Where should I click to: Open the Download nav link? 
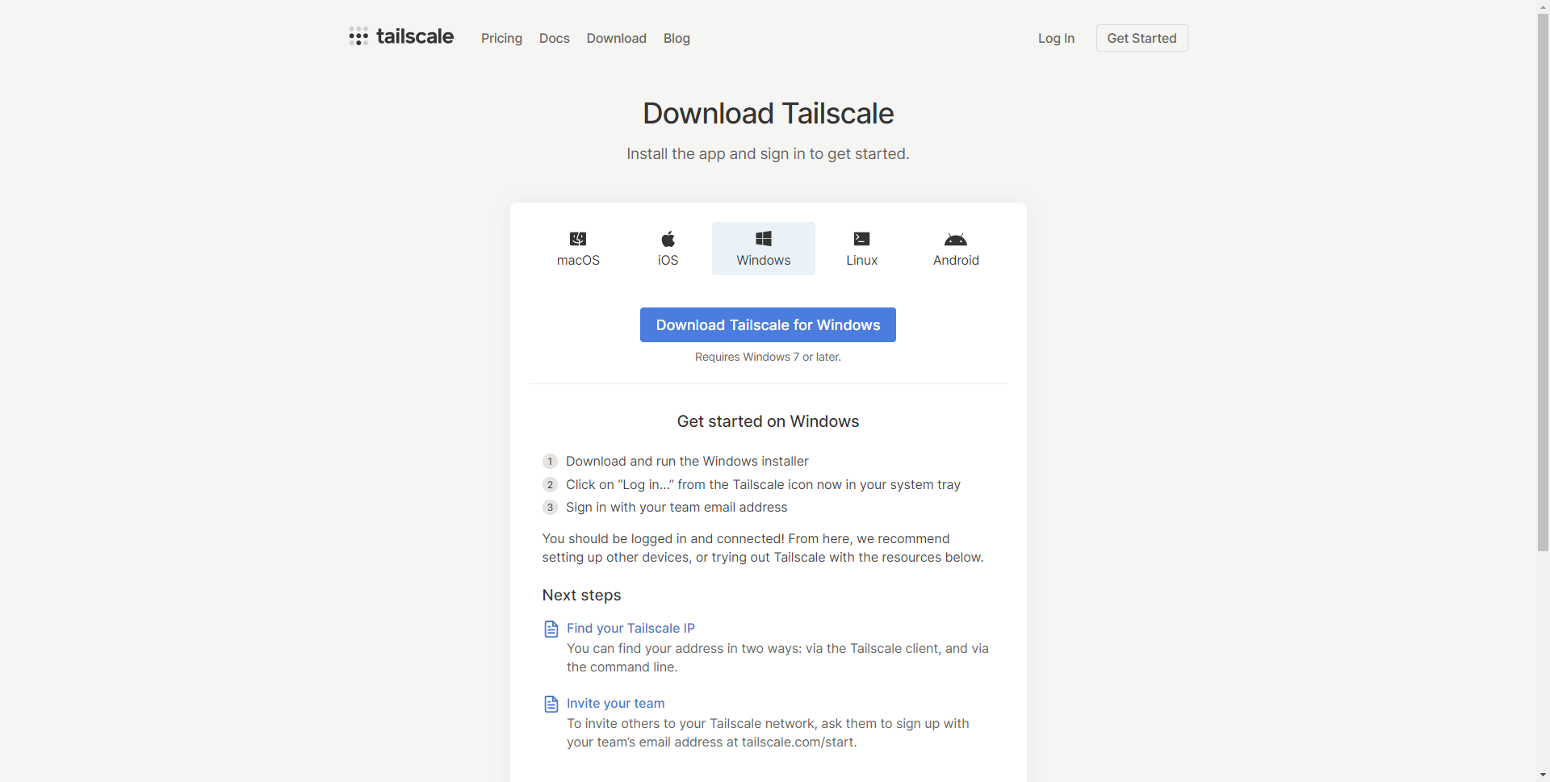point(616,38)
